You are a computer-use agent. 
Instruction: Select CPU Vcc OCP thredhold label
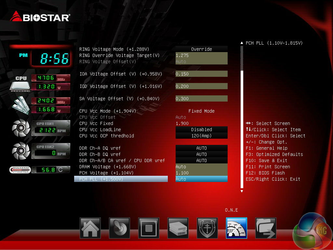[x=106, y=136]
